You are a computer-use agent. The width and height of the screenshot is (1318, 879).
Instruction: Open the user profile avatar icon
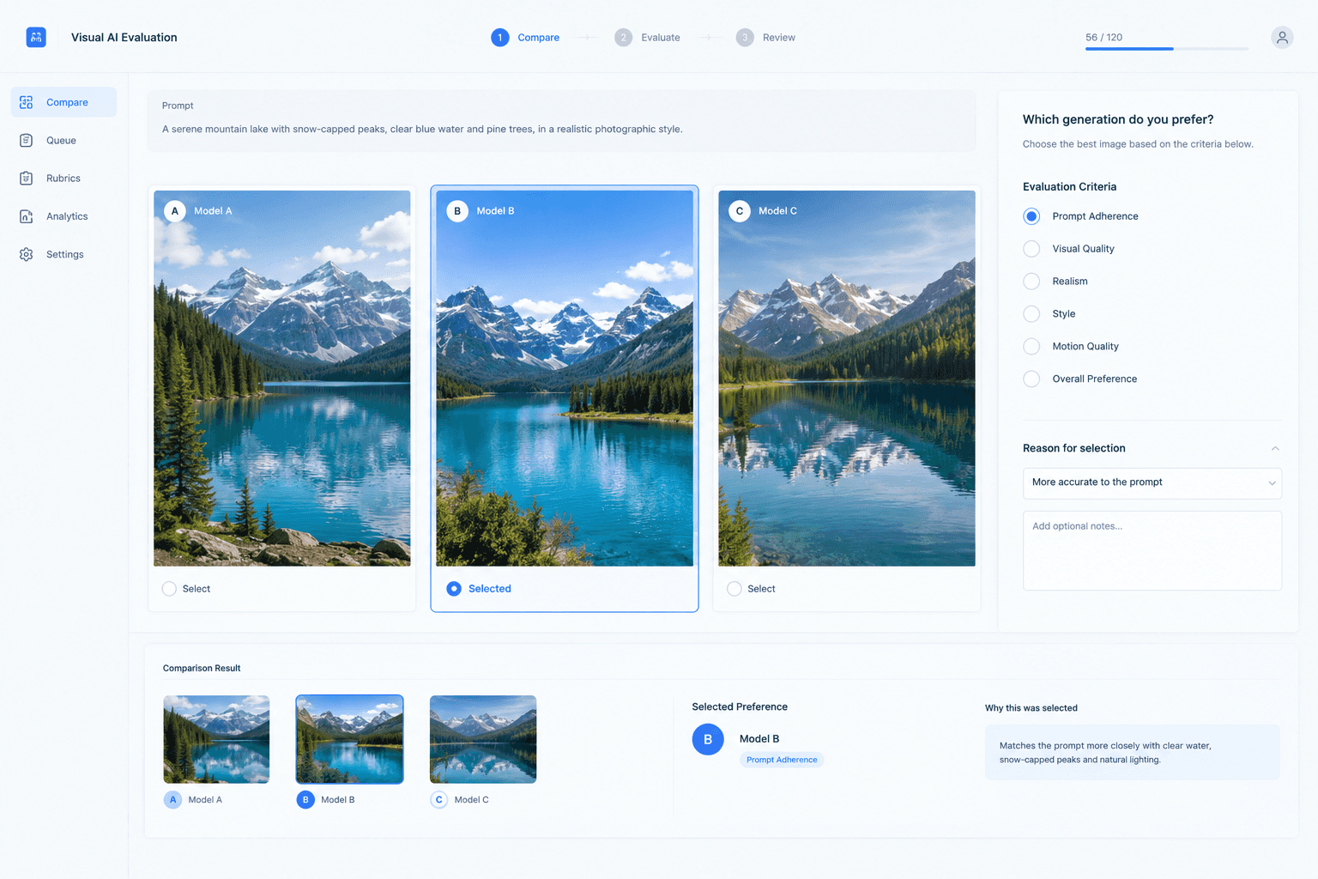(1282, 38)
